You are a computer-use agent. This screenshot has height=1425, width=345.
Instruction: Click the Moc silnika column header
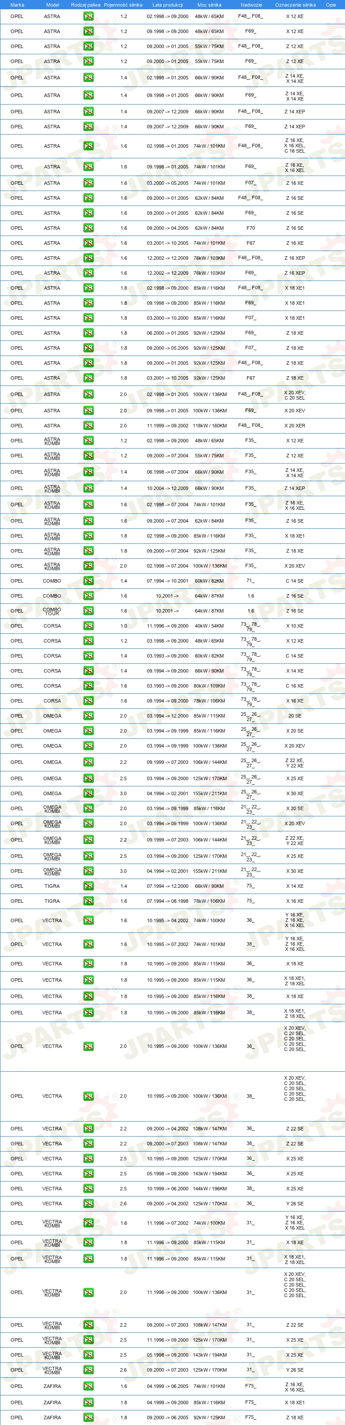pyautogui.click(x=209, y=5)
